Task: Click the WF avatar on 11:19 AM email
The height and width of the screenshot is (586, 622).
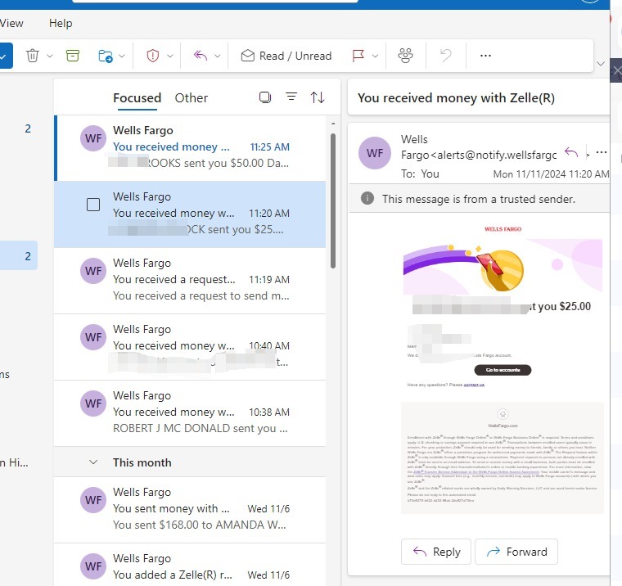Action: [93, 271]
